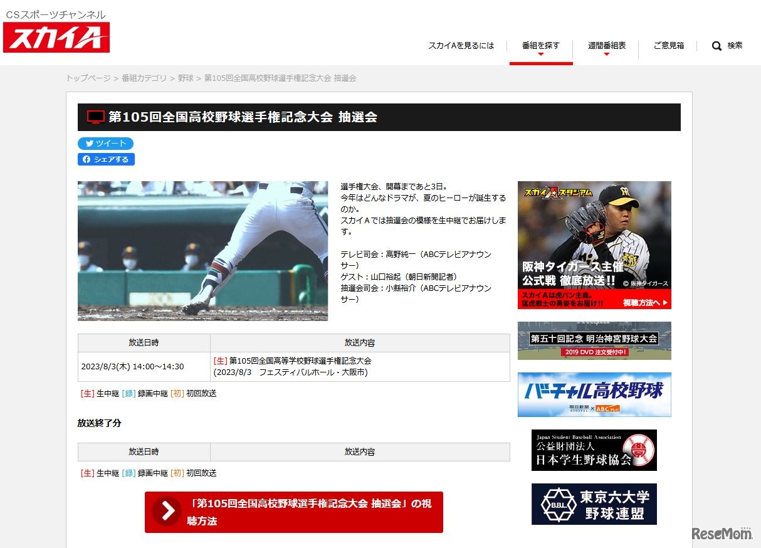761x548 pixels.
Task: Click the search magnifier icon
Action: point(716,46)
